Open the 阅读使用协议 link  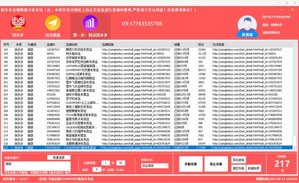tap(271, 33)
